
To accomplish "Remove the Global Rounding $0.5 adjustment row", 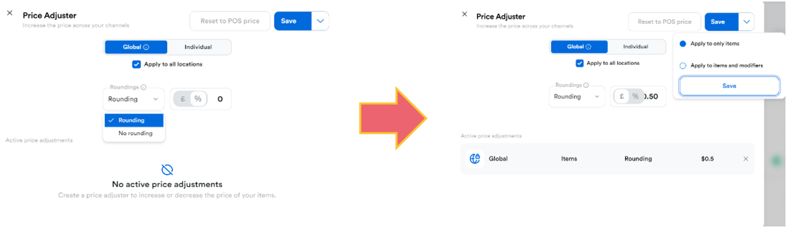I will [x=745, y=159].
